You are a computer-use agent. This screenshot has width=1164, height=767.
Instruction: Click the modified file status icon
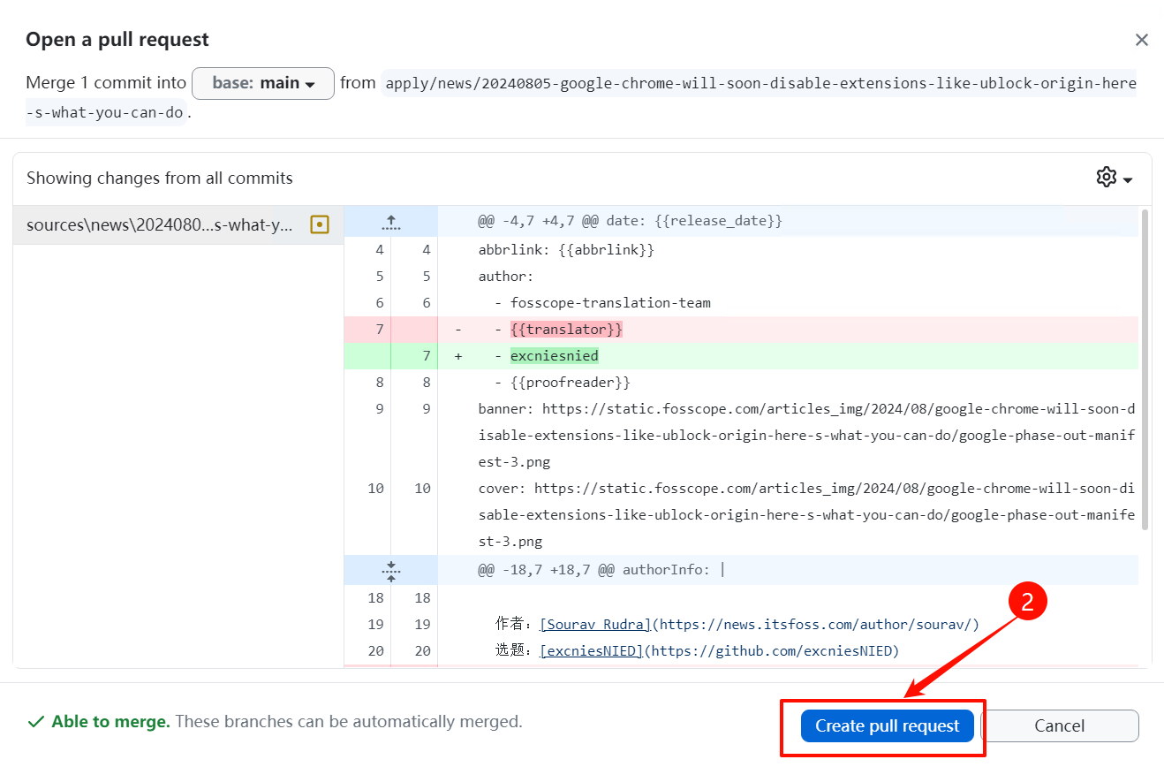pyautogui.click(x=320, y=225)
